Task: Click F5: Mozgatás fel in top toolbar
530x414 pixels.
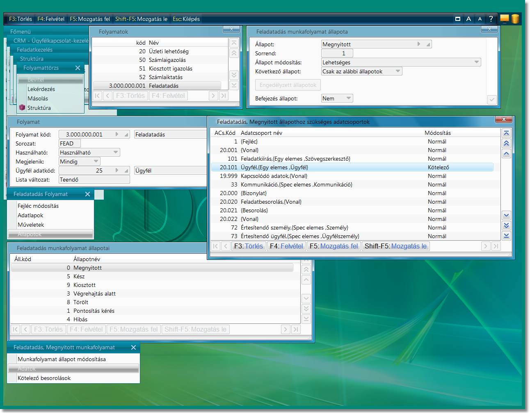Action: [90, 19]
